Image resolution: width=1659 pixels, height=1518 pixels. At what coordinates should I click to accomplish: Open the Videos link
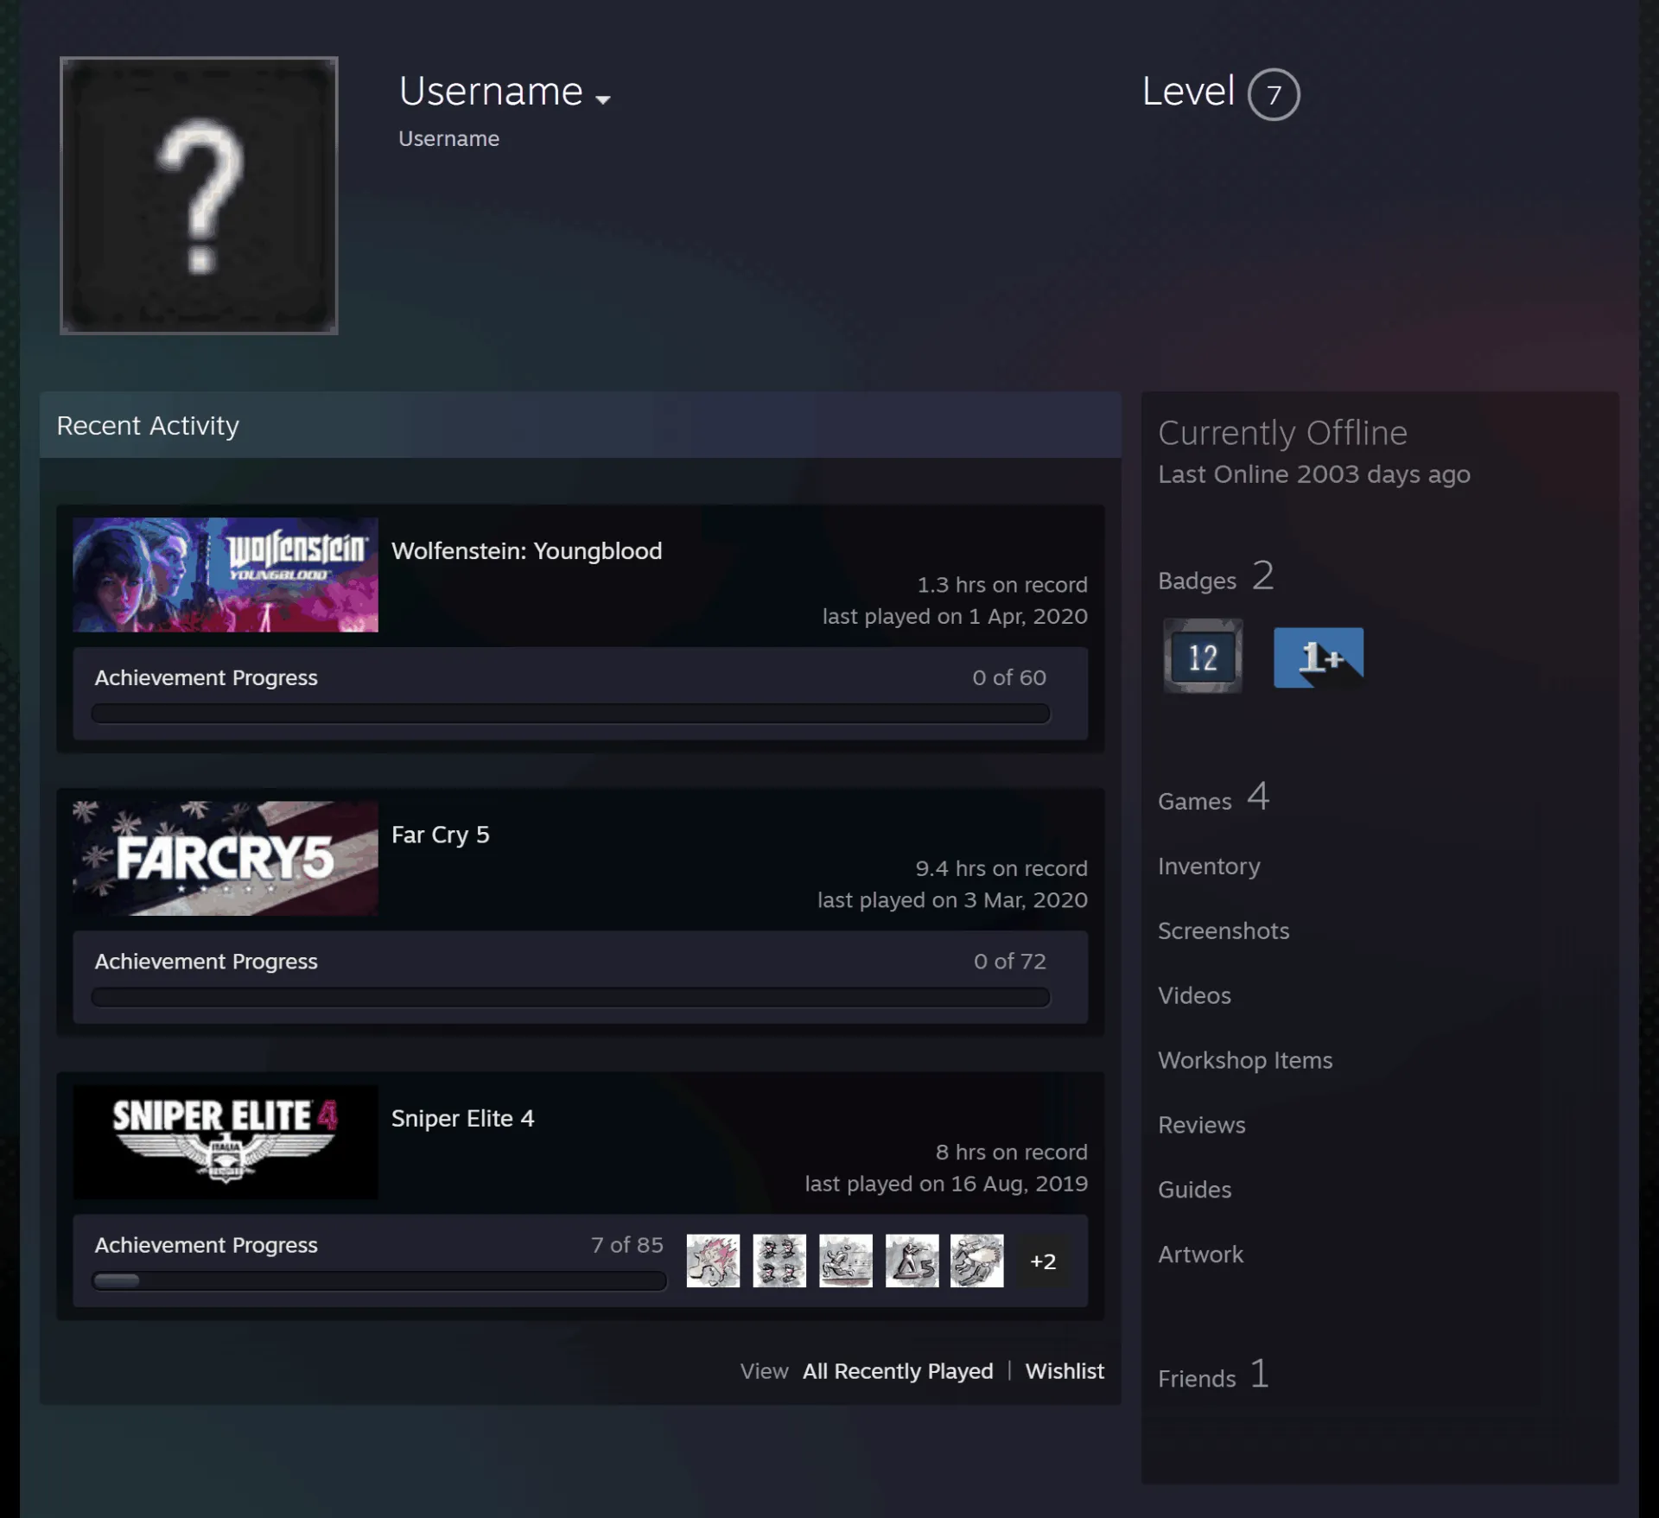tap(1194, 995)
